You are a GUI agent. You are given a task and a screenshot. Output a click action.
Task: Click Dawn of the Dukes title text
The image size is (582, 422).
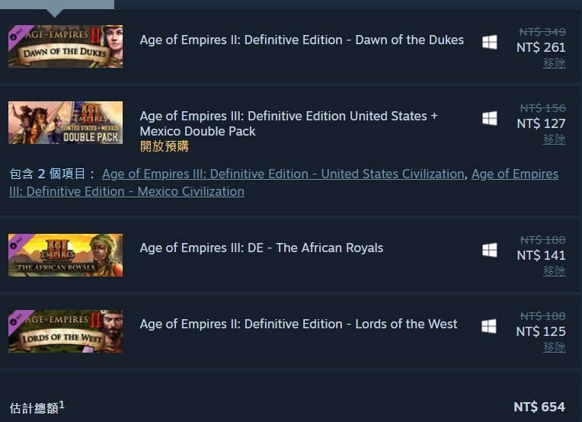302,40
